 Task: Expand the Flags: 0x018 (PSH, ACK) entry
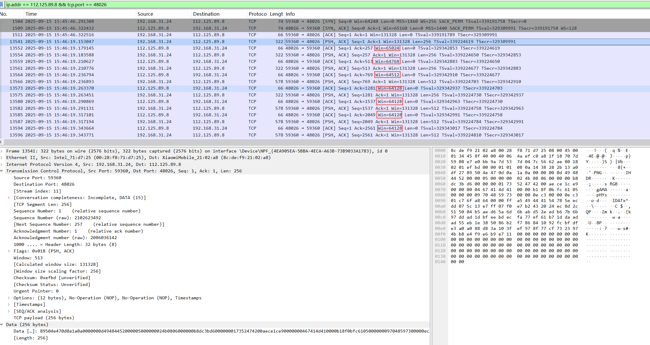tap(9, 251)
